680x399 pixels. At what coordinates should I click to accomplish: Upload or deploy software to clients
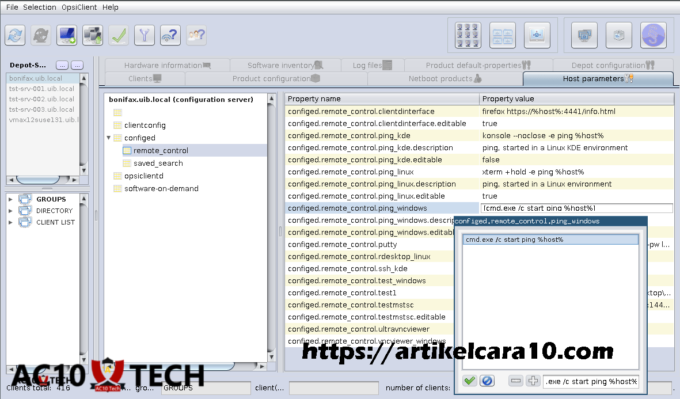click(x=92, y=35)
